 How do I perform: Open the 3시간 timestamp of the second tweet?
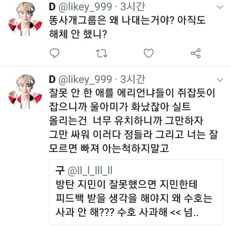pyautogui.click(x=133, y=79)
